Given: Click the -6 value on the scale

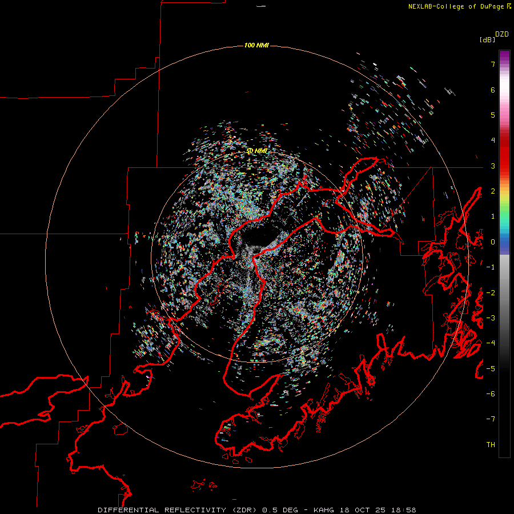Looking at the screenshot, I should [x=491, y=394].
